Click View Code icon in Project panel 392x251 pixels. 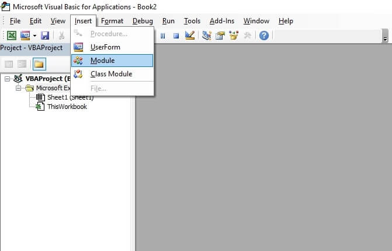pyautogui.click(x=9, y=64)
